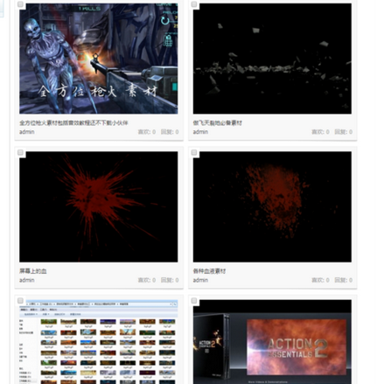The height and width of the screenshot is (384, 377).
Task: Open the flying rock debris thumbnail
Action: 272,59
